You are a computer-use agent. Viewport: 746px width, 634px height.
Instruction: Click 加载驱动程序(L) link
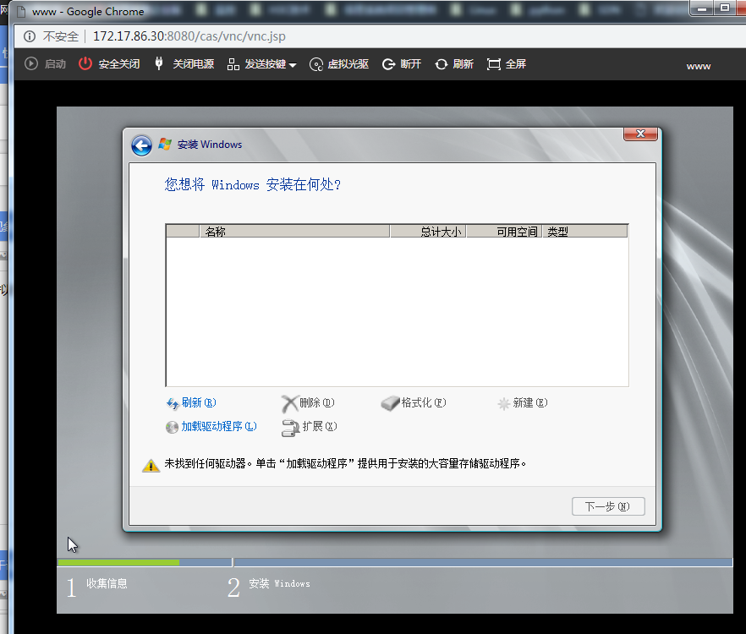coord(211,426)
